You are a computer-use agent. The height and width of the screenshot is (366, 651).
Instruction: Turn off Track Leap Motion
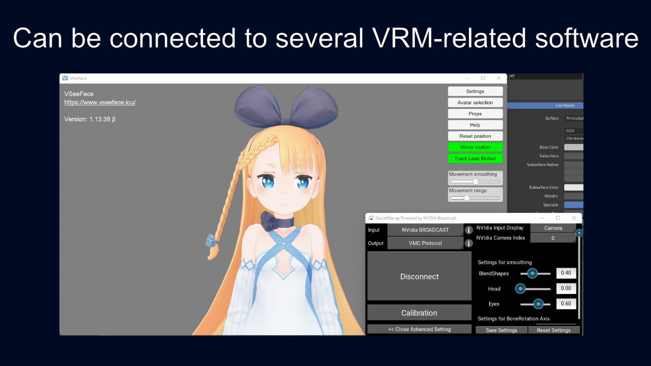(475, 158)
